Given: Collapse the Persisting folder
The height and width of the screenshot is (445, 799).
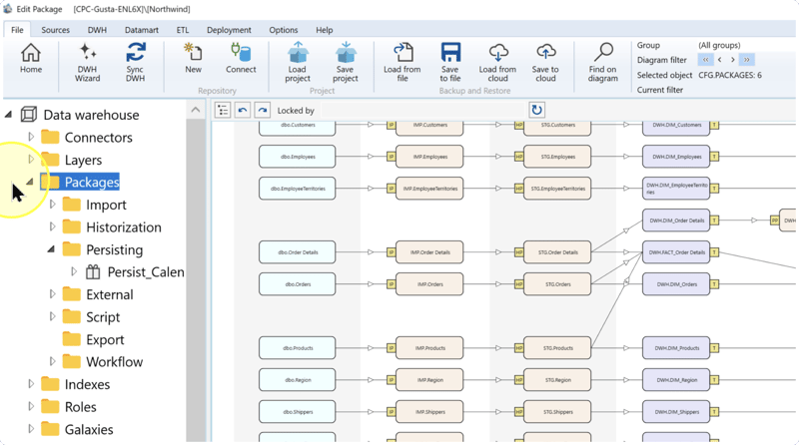Looking at the screenshot, I should [51, 249].
